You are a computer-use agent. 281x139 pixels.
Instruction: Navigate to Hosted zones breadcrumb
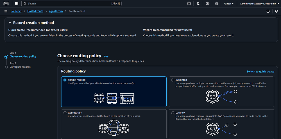(x=35, y=11)
